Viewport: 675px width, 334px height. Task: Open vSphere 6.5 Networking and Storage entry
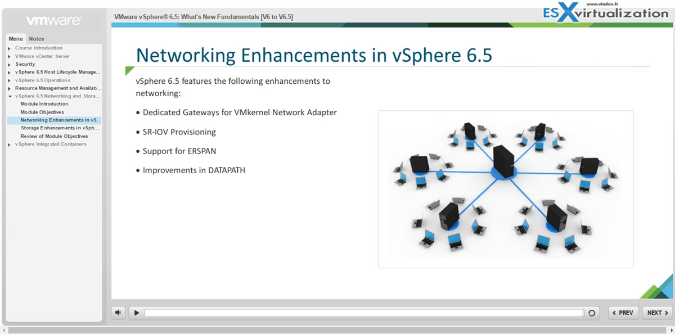tap(58, 96)
